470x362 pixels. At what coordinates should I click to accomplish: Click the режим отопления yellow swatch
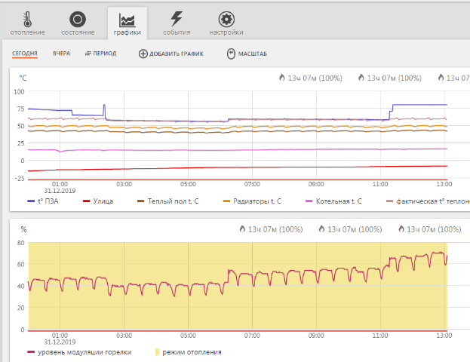click(x=157, y=352)
